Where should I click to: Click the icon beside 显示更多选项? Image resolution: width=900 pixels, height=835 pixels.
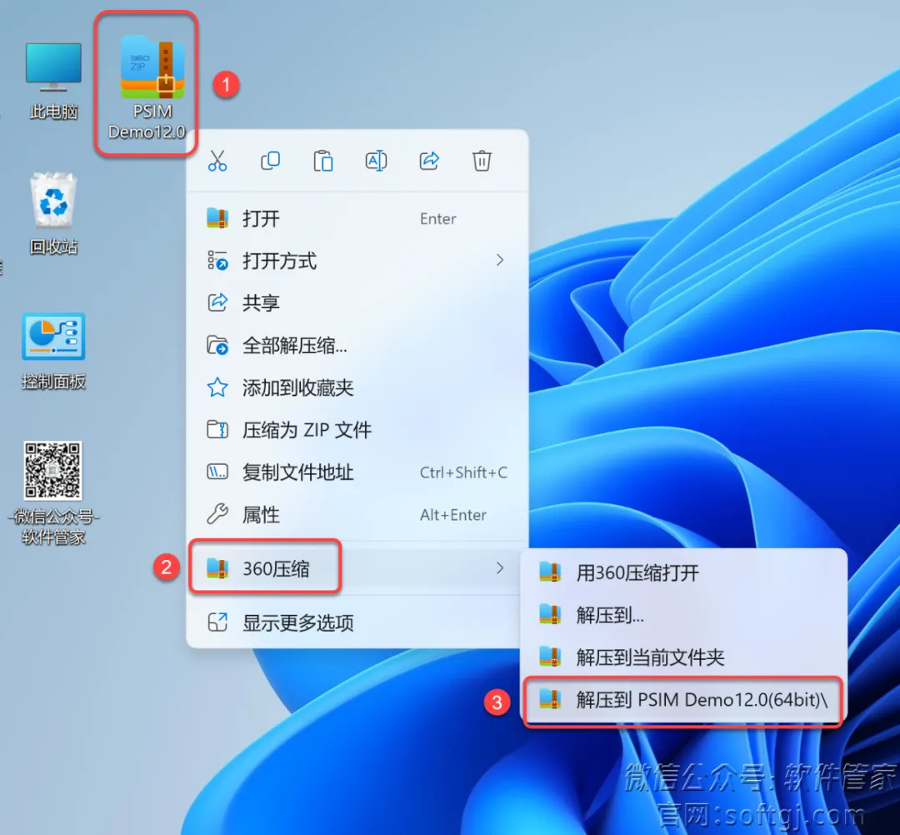217,622
